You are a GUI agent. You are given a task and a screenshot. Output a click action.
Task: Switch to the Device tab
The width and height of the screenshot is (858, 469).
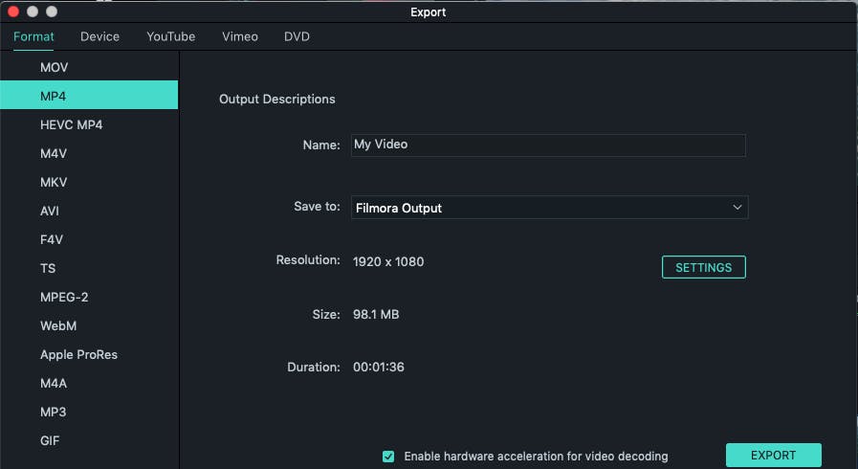(99, 36)
